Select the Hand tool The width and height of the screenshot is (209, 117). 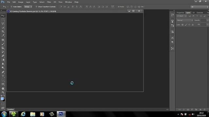pyautogui.click(x=3, y=88)
